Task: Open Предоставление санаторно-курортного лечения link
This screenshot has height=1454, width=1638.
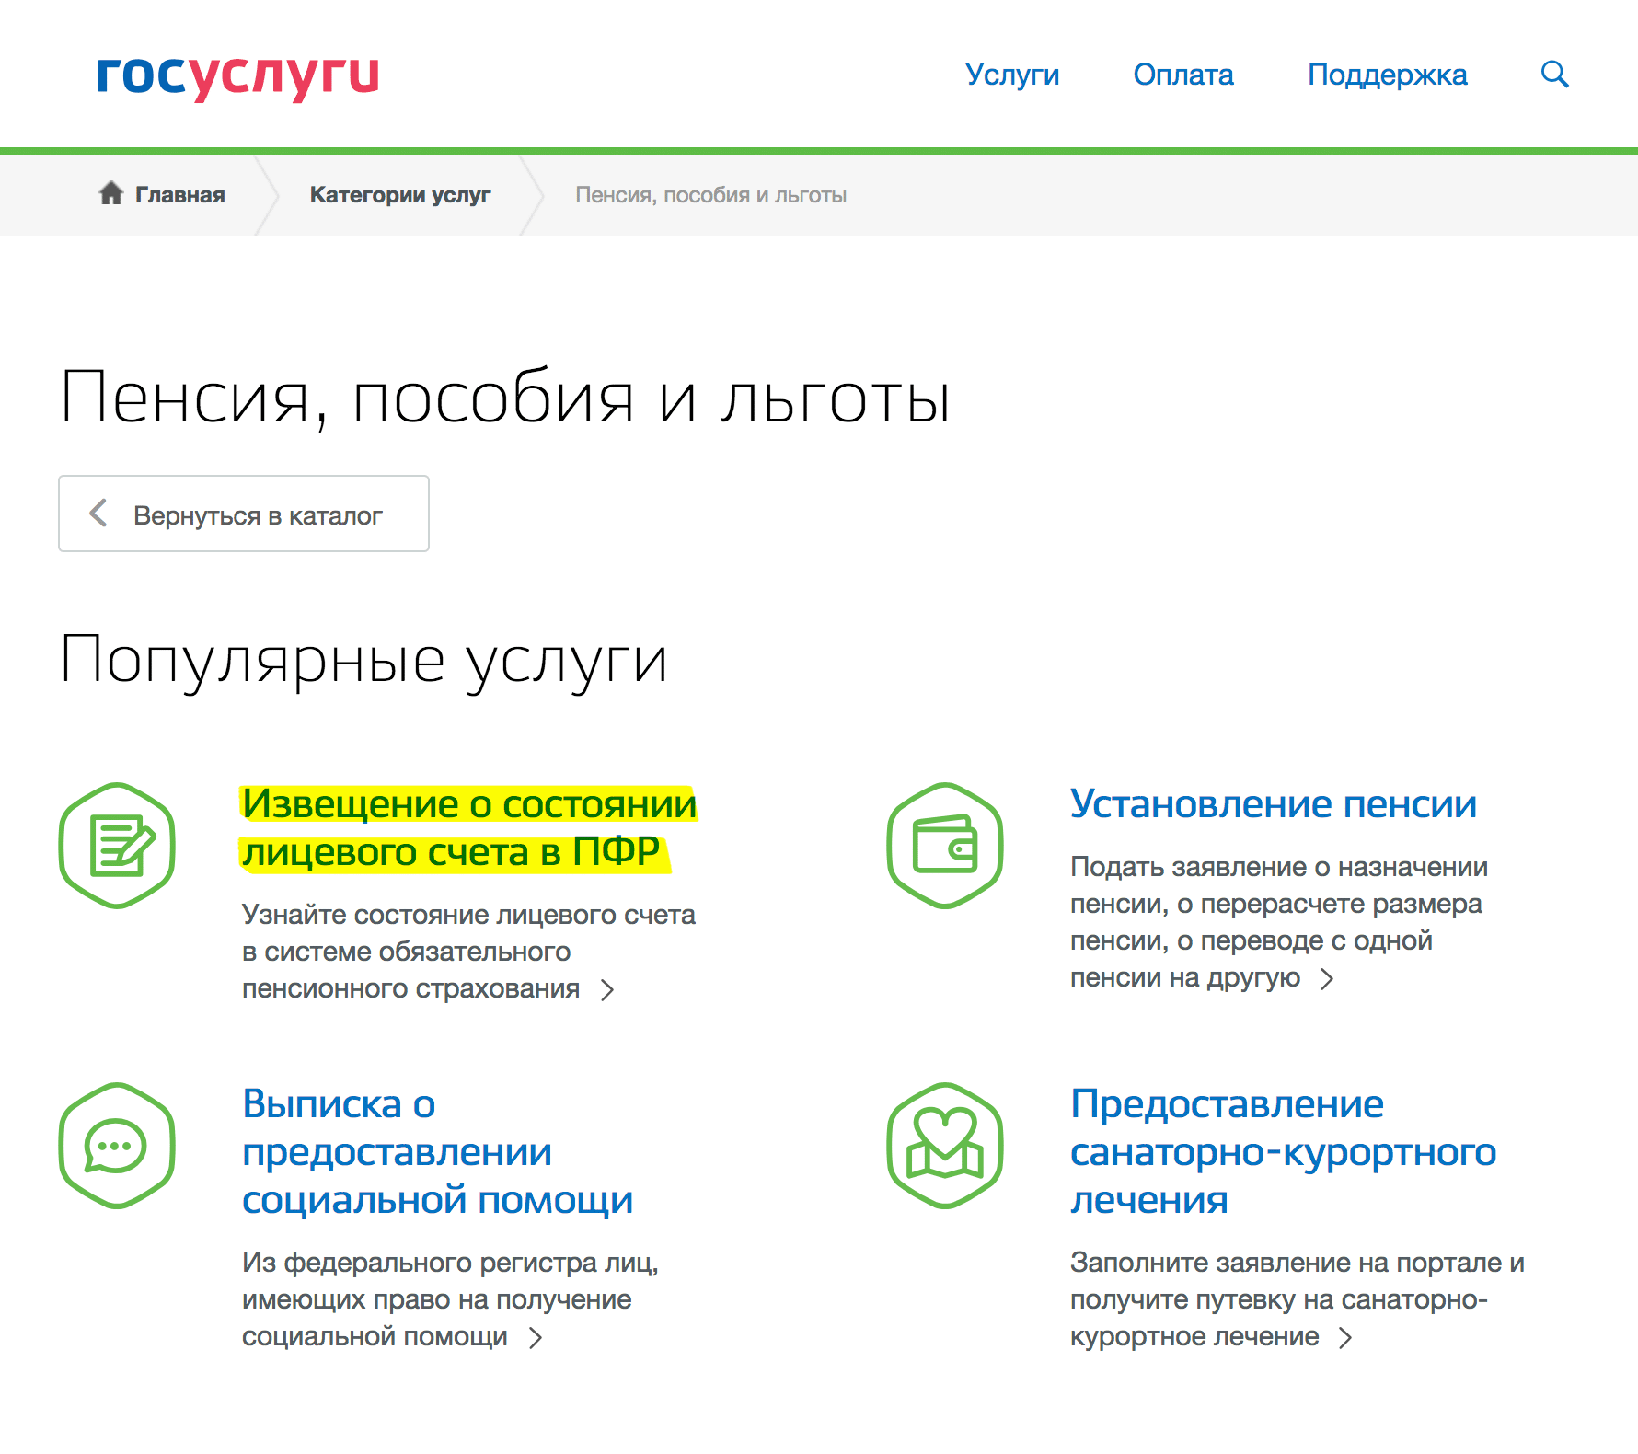Action: coord(1284,1151)
